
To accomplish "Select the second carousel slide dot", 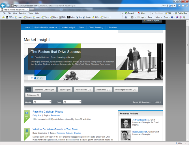I will 35,78.
